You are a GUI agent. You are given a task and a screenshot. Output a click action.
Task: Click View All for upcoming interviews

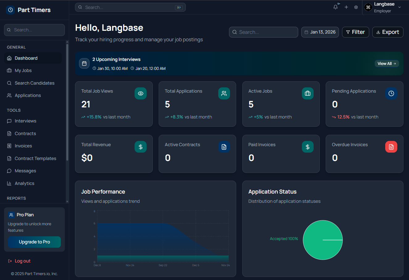(x=387, y=63)
